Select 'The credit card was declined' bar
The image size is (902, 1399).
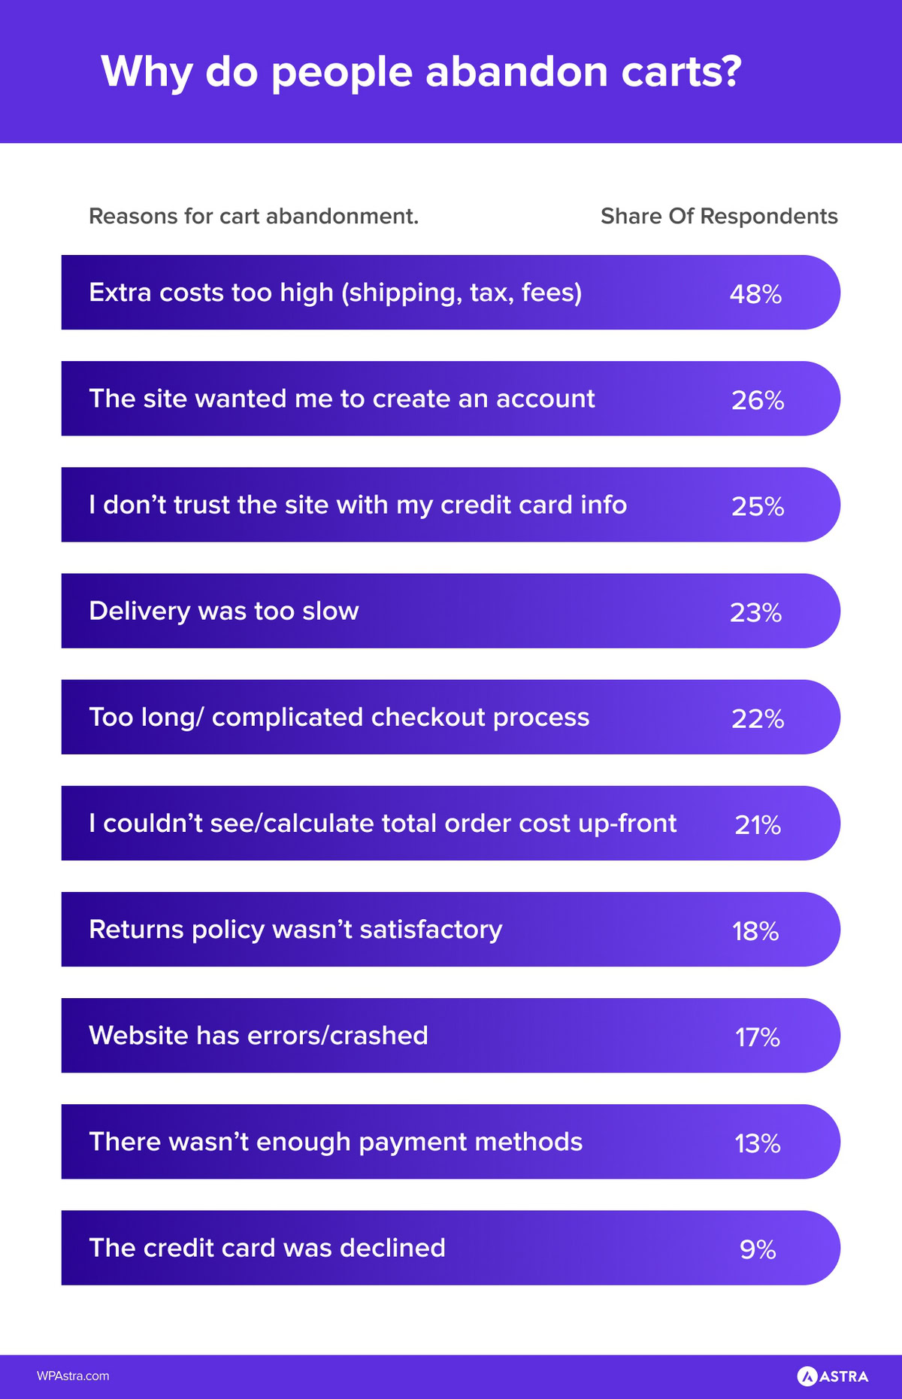451,1247
